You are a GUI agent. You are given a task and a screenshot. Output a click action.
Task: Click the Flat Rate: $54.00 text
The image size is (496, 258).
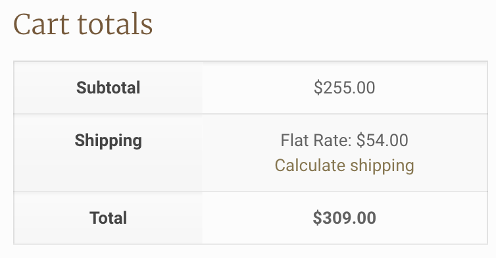click(x=344, y=140)
